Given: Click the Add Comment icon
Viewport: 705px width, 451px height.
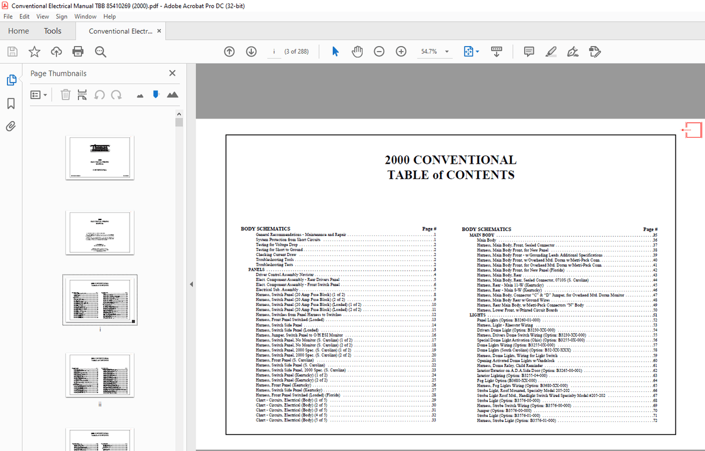Looking at the screenshot, I should pyautogui.click(x=529, y=51).
